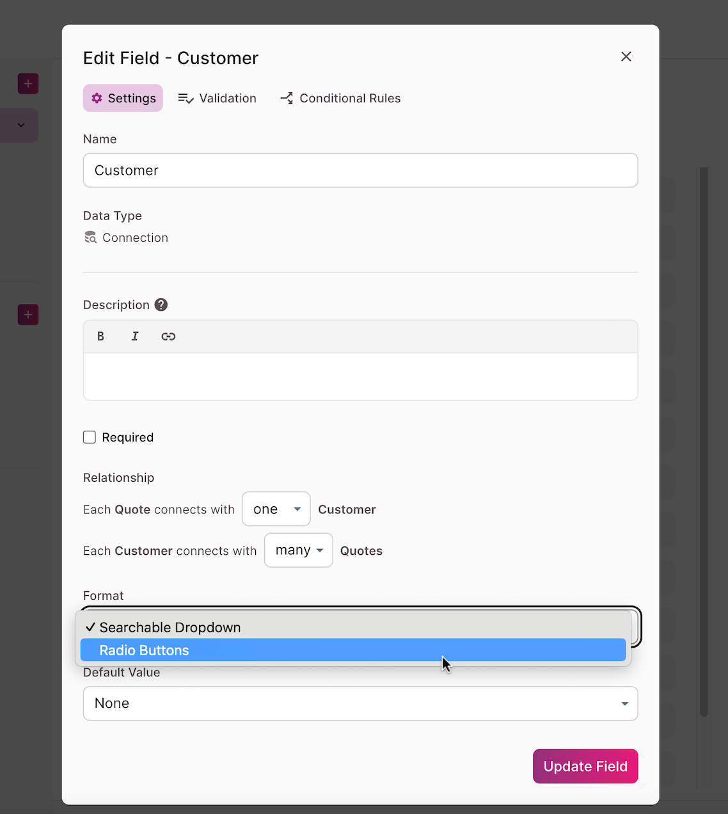Click the Description help question mark icon
The width and height of the screenshot is (728, 814).
pyautogui.click(x=161, y=305)
